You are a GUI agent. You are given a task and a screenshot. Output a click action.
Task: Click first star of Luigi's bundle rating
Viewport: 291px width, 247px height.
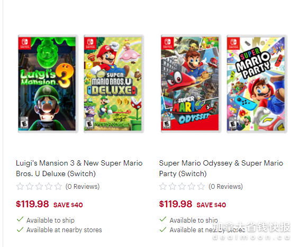[x=20, y=186]
